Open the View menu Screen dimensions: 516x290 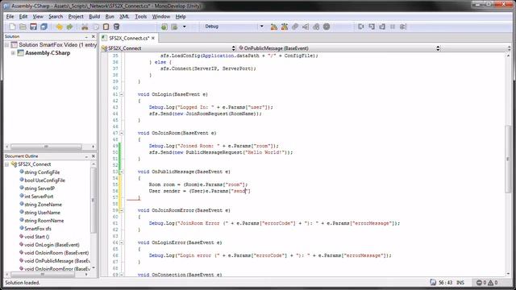[38, 16]
